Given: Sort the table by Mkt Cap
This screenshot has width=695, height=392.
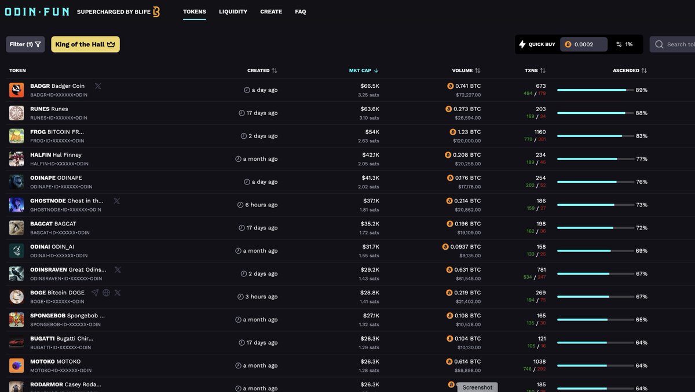Looking at the screenshot, I should [364, 71].
